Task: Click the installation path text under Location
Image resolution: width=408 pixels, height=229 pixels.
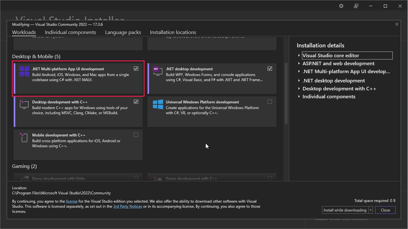Action: (61, 193)
